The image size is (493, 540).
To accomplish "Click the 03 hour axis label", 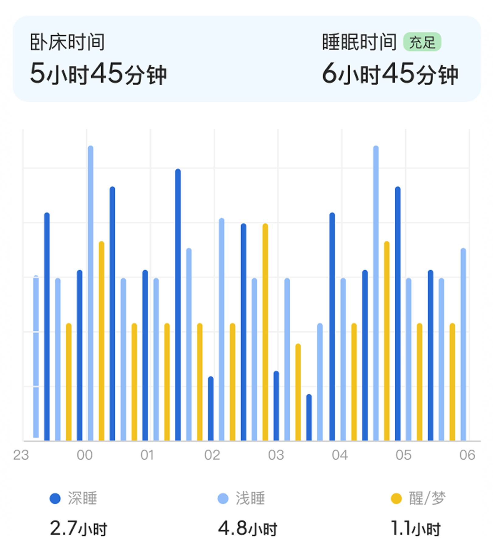I will (x=276, y=455).
